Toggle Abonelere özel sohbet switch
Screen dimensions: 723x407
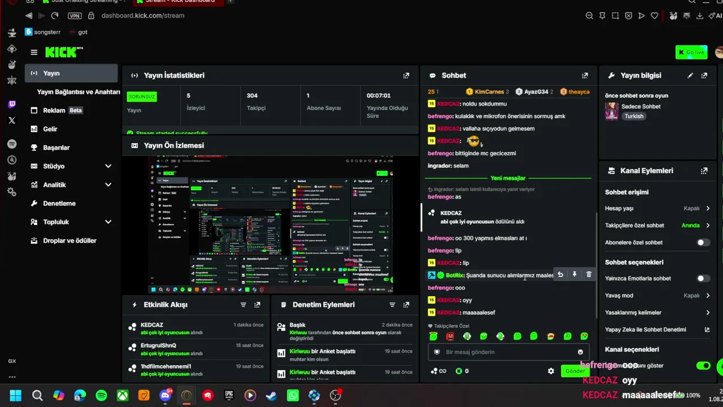(x=703, y=243)
